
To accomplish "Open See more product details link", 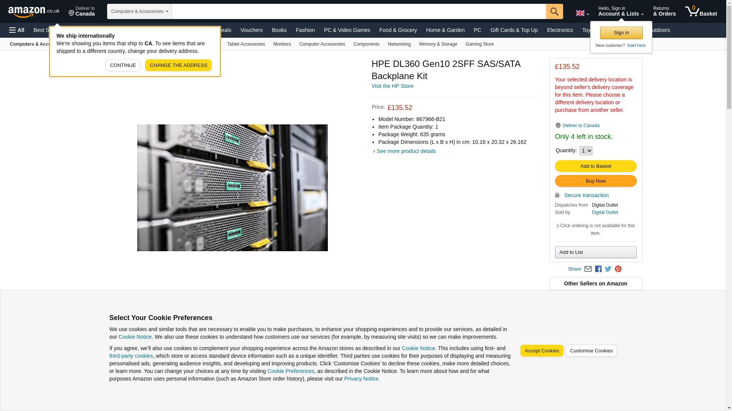I will [406, 151].
